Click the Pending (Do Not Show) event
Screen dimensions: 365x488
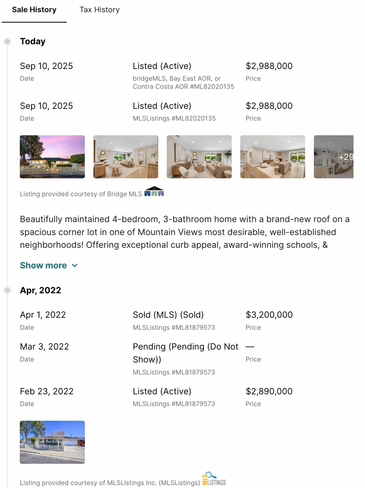pyautogui.click(x=186, y=353)
